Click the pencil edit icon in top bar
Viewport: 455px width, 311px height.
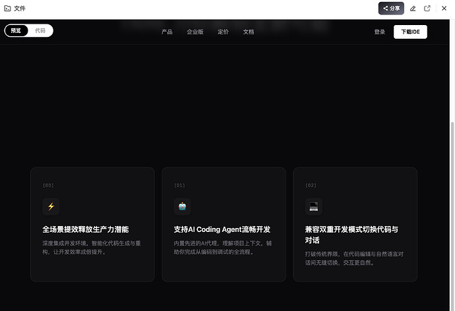coord(413,9)
